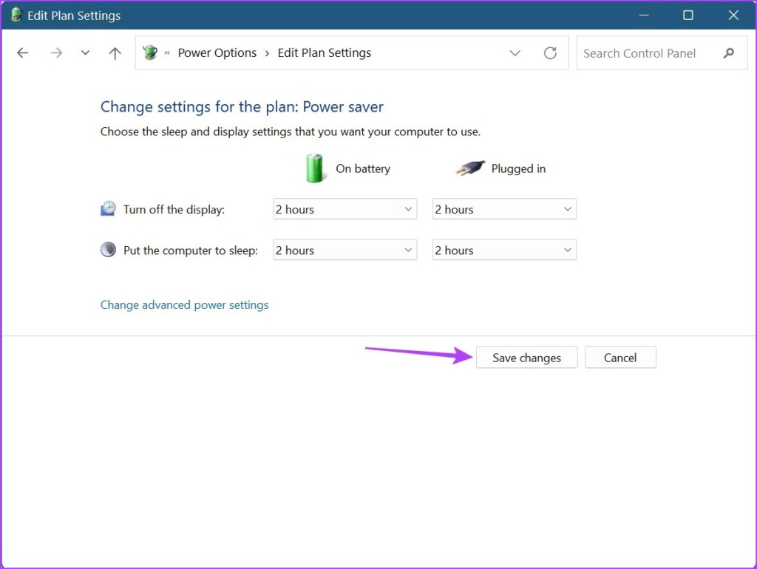757x569 pixels.
Task: Click the Refresh button in address bar
Action: click(x=550, y=52)
